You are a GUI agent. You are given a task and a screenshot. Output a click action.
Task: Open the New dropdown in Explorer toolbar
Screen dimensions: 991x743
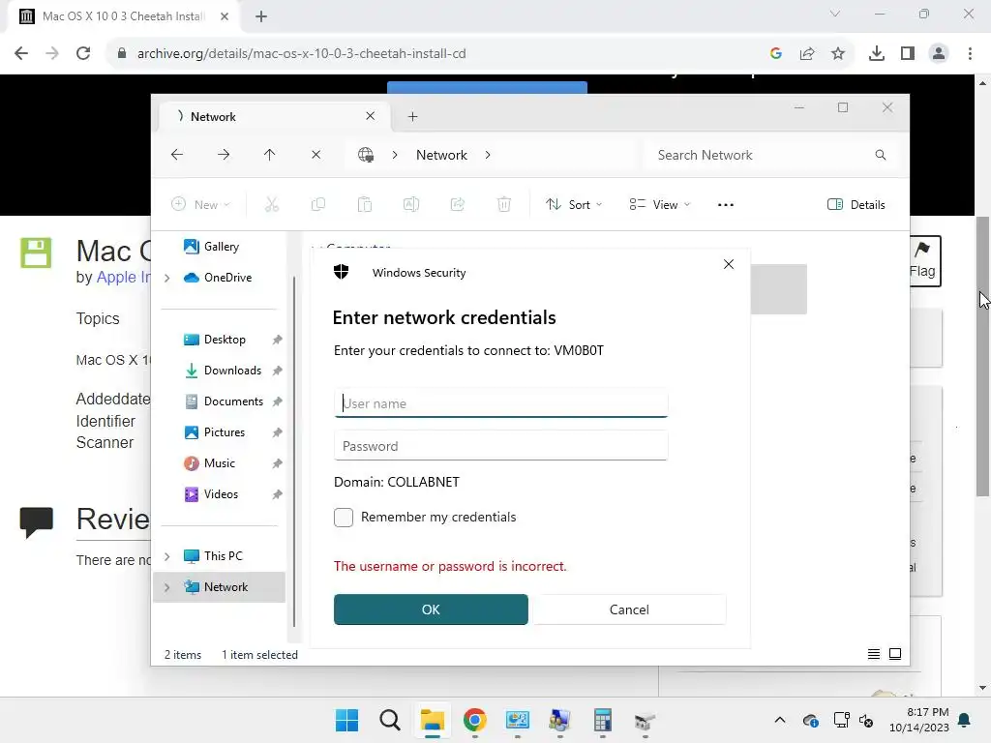tap(201, 205)
